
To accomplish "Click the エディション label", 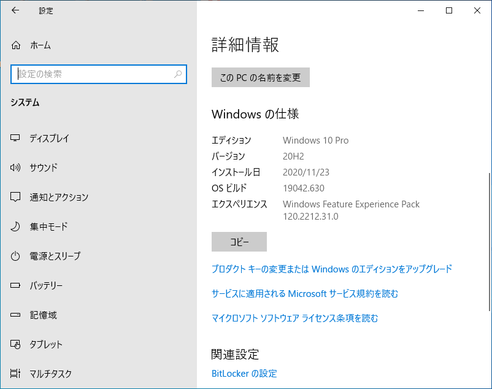I will coord(231,141).
